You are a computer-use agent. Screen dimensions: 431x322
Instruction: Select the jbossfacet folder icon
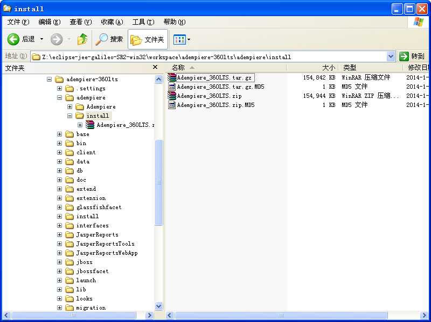[x=69, y=271]
